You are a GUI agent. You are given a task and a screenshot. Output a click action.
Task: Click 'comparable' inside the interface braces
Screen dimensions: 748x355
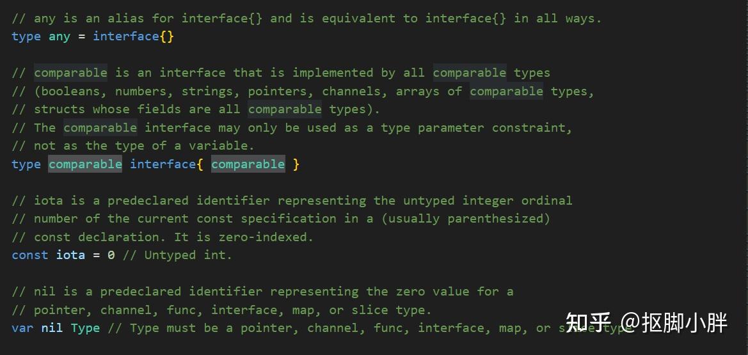248,164
